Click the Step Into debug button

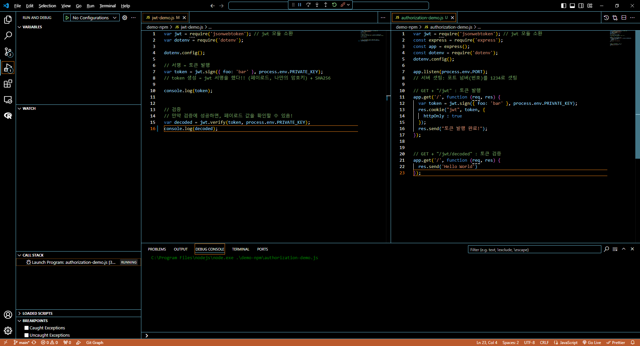point(317,5)
